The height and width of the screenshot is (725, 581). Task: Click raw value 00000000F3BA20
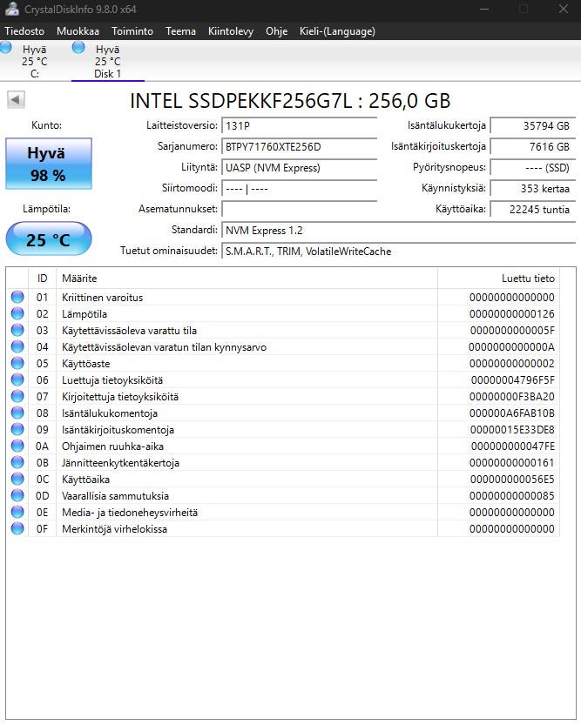pyautogui.click(x=511, y=397)
